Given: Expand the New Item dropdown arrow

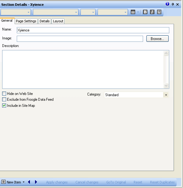Looking at the screenshot, I should click(23, 182).
